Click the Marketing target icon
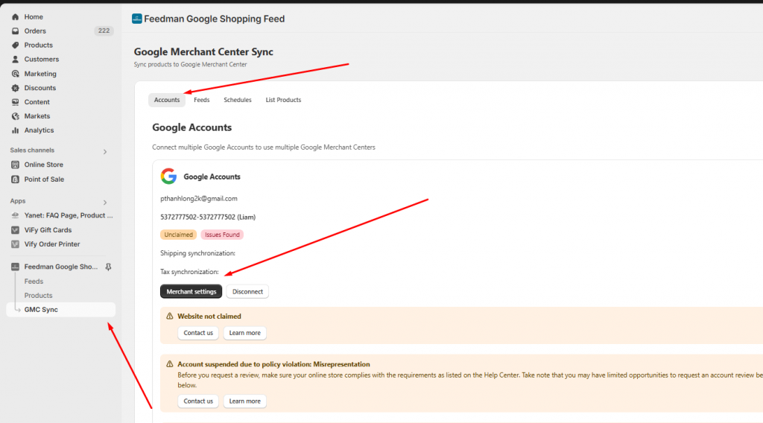The image size is (763, 423). [15, 74]
